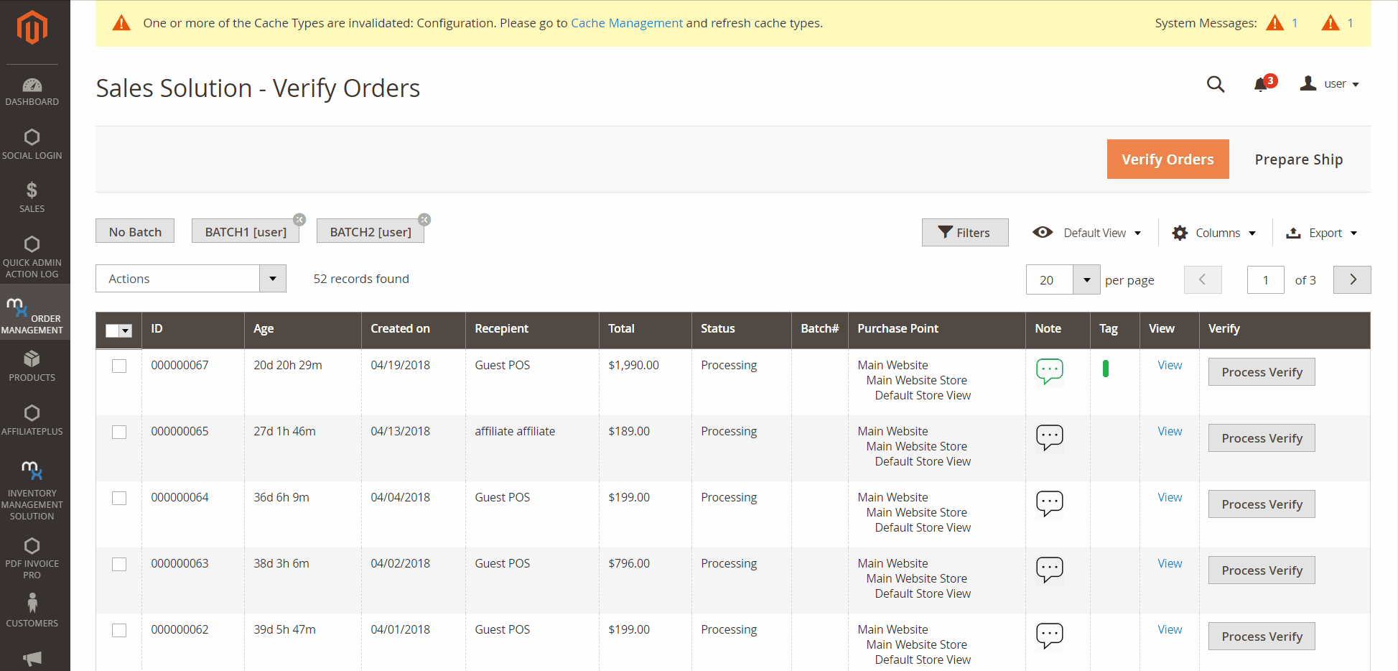Viewport: 1398px width, 671px height.
Task: Click green tag of order 000000067
Action: pos(1106,369)
